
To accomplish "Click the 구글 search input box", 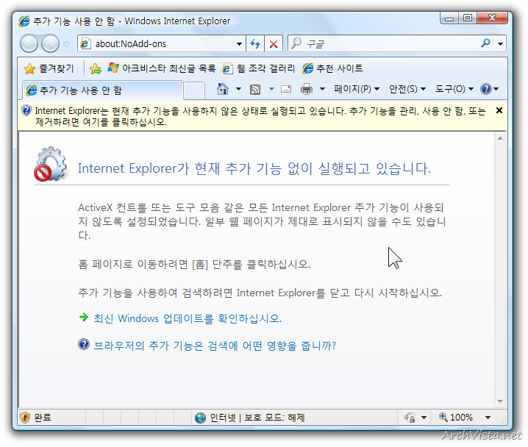I will point(384,44).
